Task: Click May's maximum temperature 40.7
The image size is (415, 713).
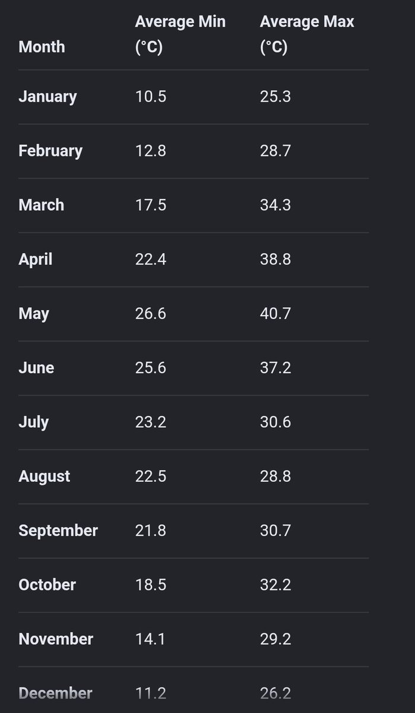Action: coord(275,314)
